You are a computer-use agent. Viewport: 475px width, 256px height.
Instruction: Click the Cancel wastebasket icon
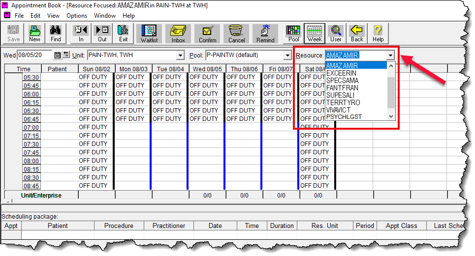[236, 33]
